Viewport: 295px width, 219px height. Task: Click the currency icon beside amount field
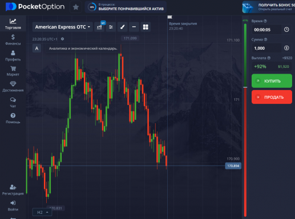pos(286,48)
